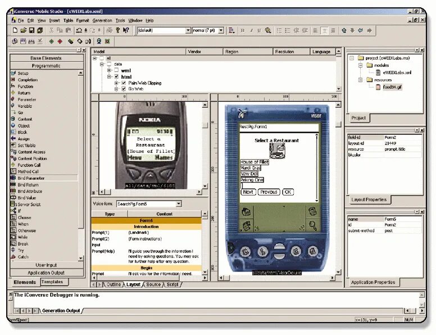Click Next button on Visor screen
Image resolution: width=436 pixels, height=335 pixels.
click(x=248, y=192)
